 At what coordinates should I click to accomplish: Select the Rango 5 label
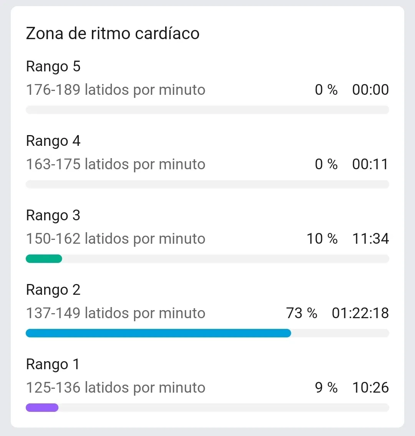click(53, 66)
